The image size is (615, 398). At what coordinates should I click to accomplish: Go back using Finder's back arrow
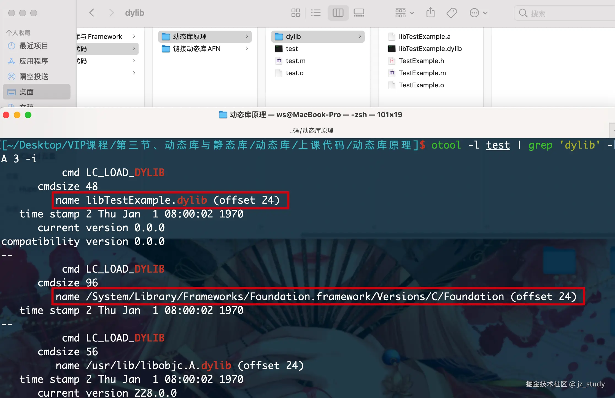pos(92,13)
